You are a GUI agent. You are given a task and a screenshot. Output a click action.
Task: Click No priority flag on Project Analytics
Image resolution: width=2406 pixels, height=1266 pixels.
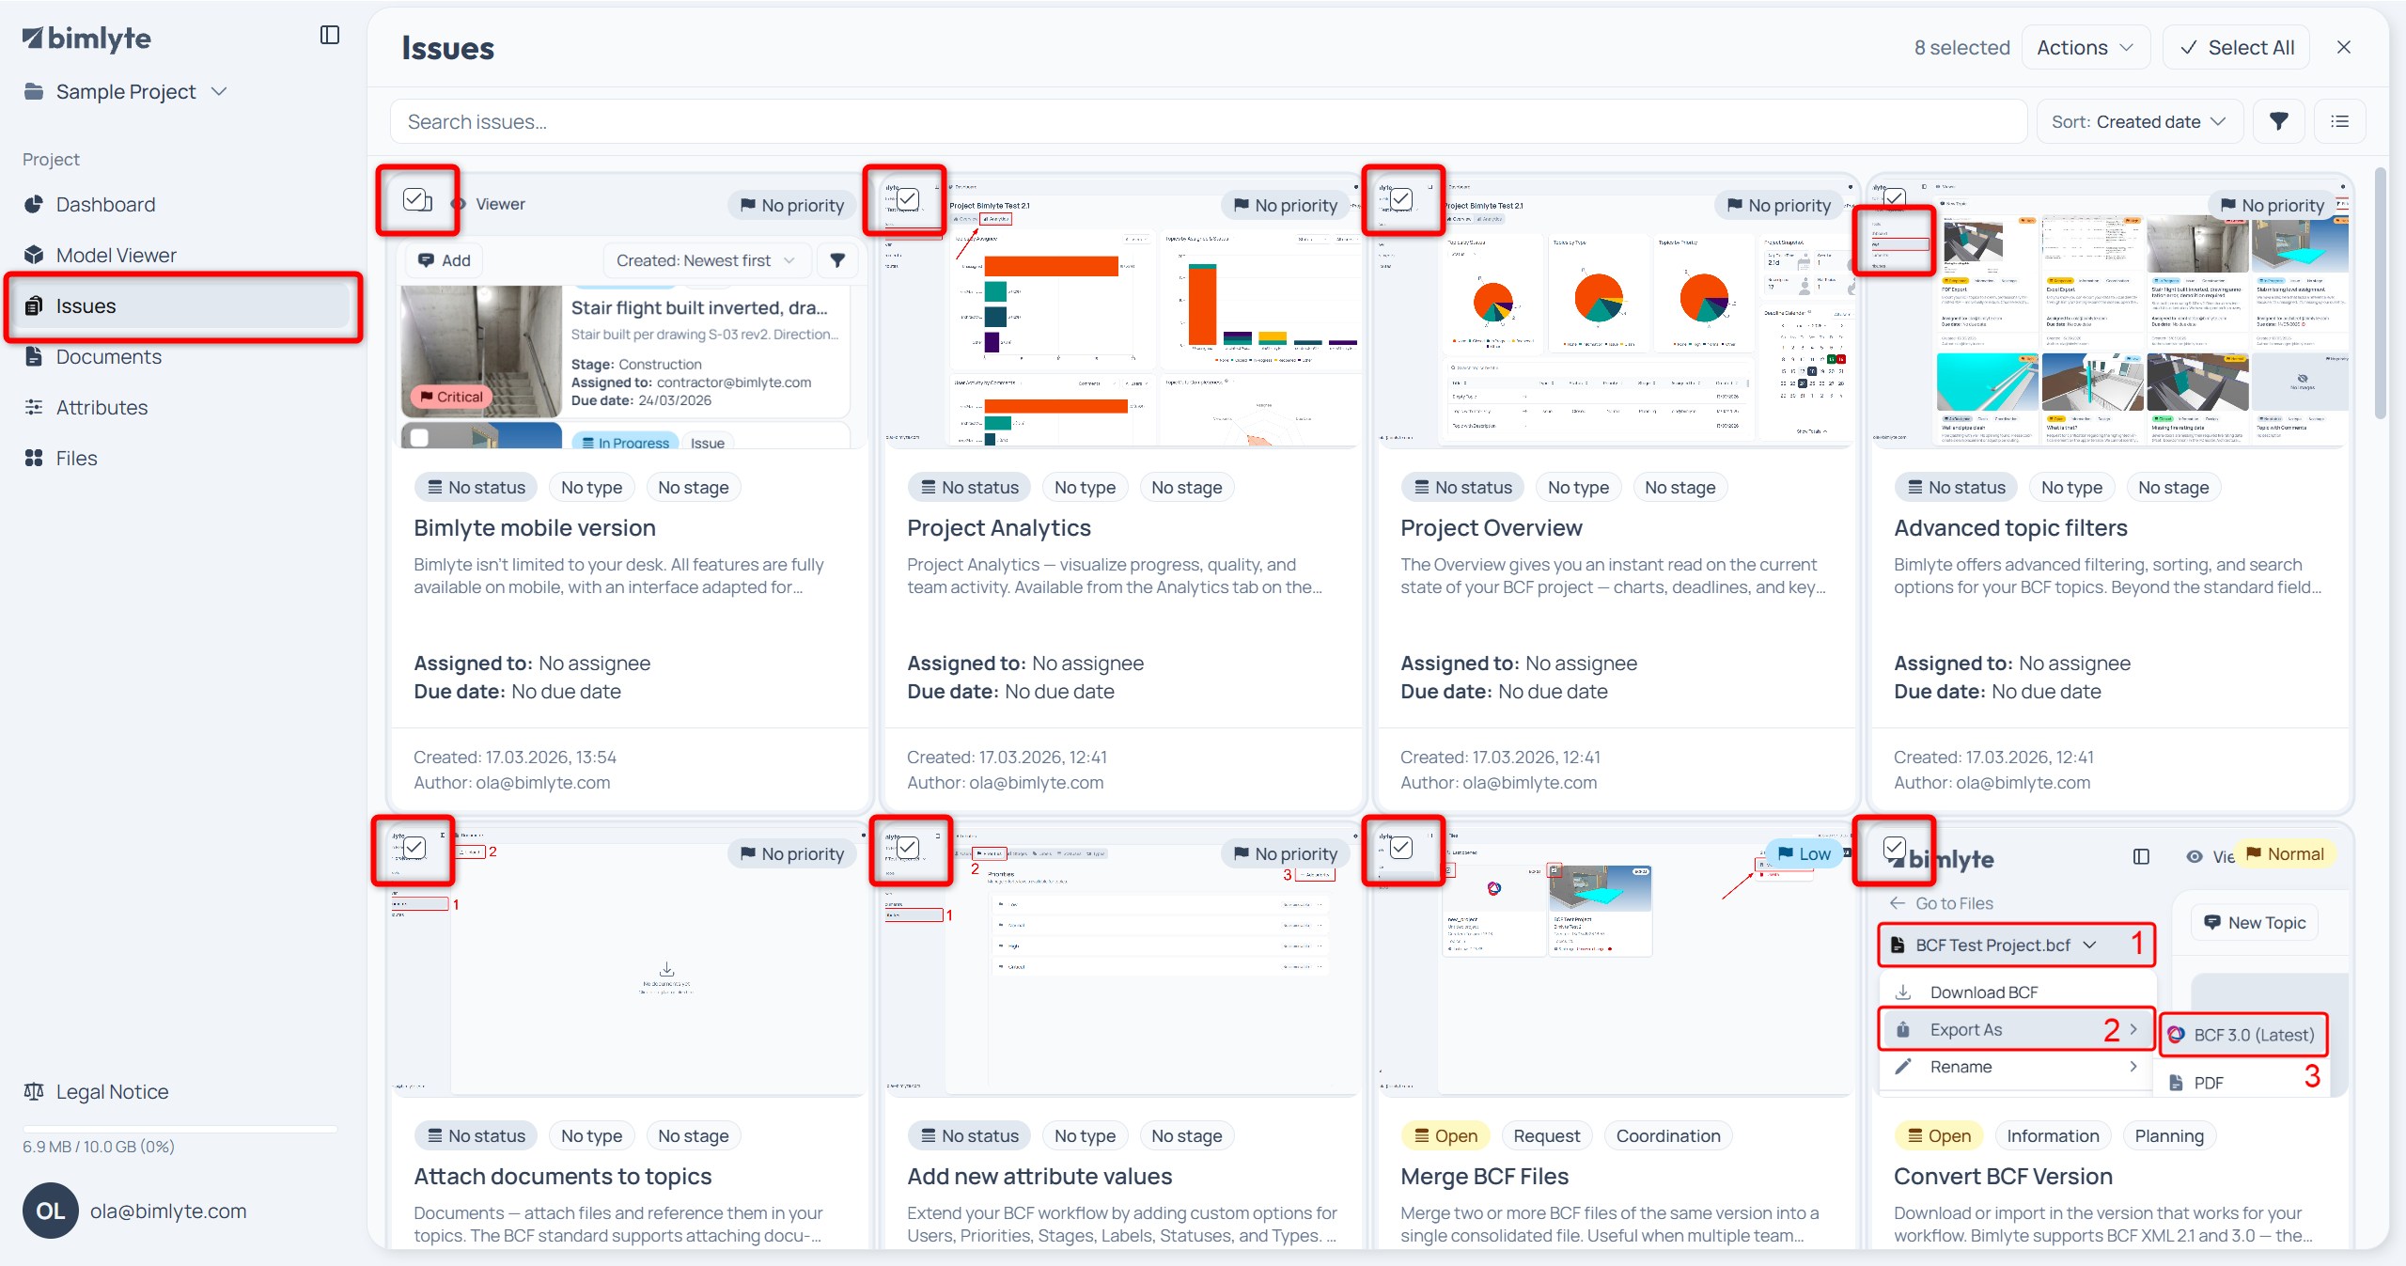click(x=1286, y=206)
